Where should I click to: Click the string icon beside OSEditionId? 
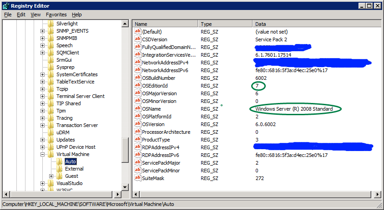(138, 86)
